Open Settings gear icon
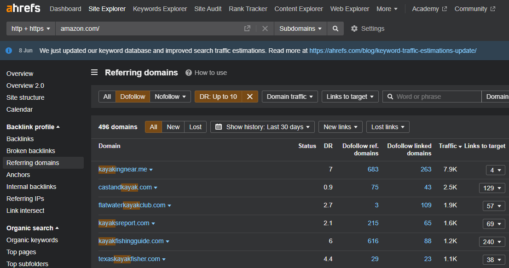This screenshot has height=268, width=509. point(354,29)
